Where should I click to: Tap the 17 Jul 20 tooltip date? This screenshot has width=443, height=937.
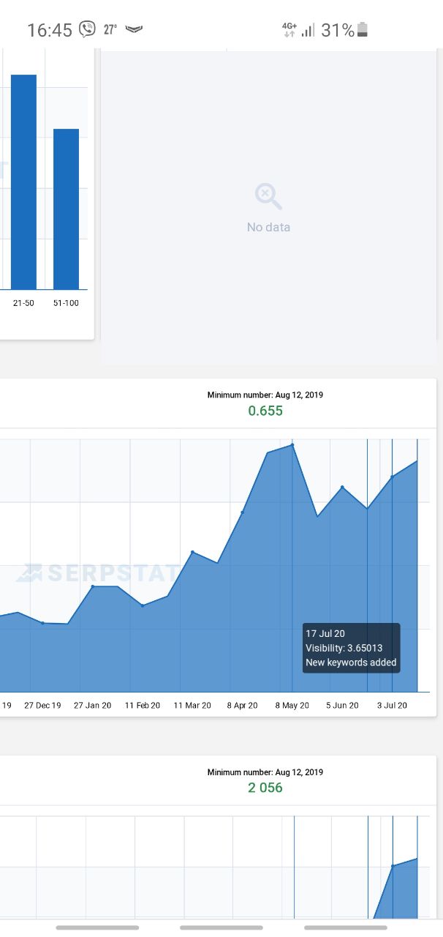pyautogui.click(x=325, y=633)
